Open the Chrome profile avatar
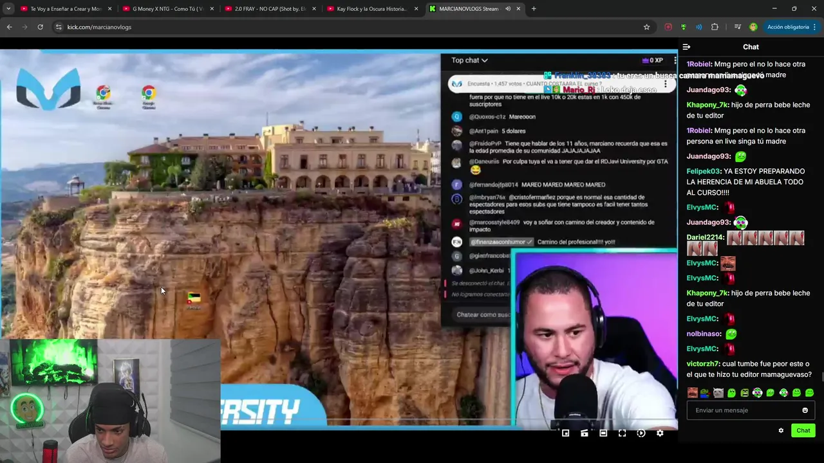The image size is (824, 463). point(753,27)
